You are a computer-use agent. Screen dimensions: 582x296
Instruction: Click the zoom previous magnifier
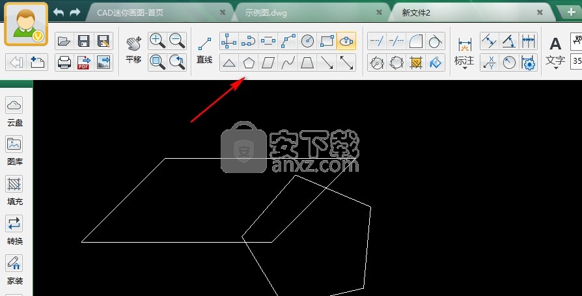click(x=177, y=62)
